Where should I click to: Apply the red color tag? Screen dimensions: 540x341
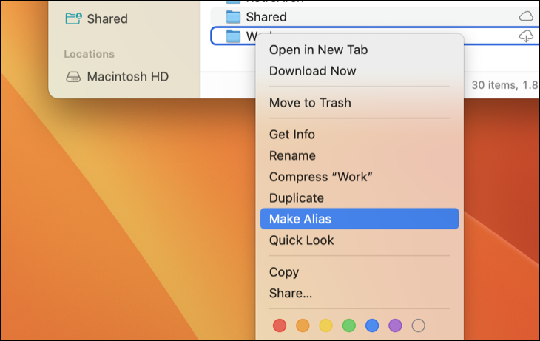pos(280,325)
